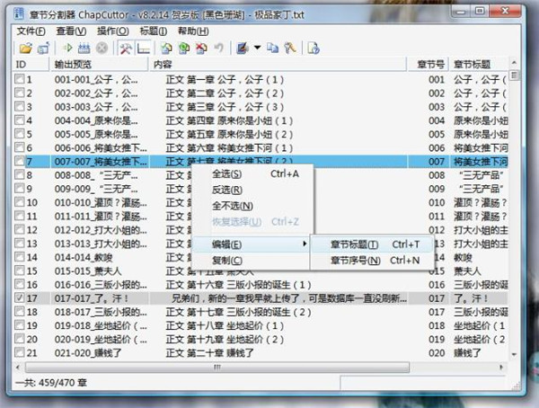Open the 帮助(H) menu
Screen dimensions: 539x408
pyautogui.click(x=193, y=31)
